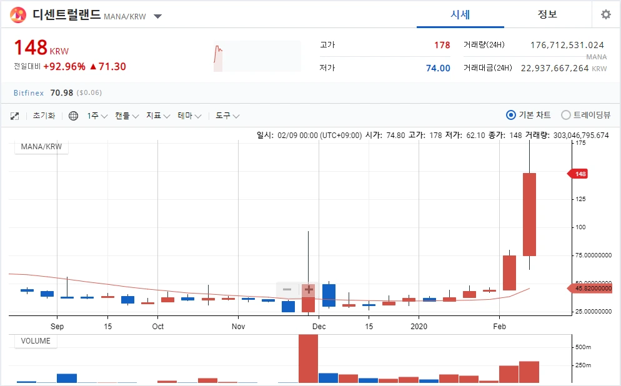Click the small sparkline chart thumbnail
This screenshot has width=621, height=386.
(256, 56)
